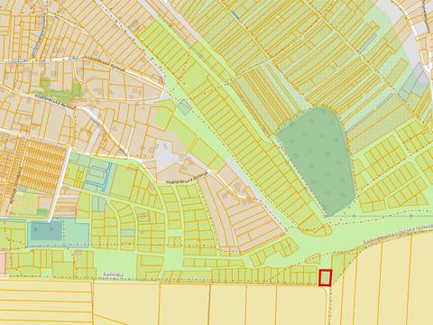This screenshot has width=433, height=325.
Task: Select the large yellow field parcel at bottom center
Action: (x=185, y=304)
